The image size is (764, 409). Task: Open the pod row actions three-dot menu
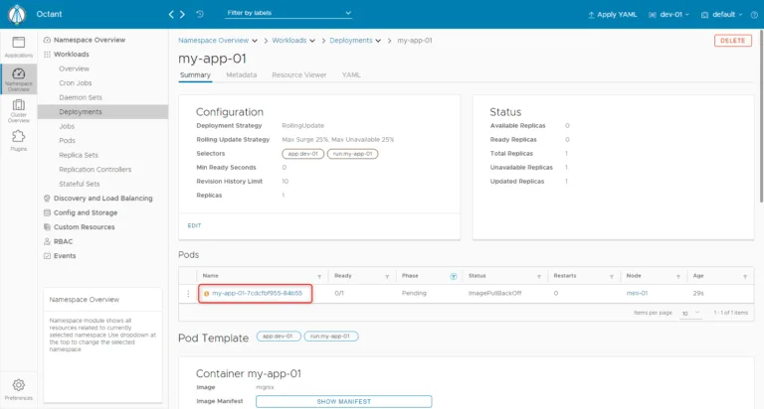pos(188,293)
